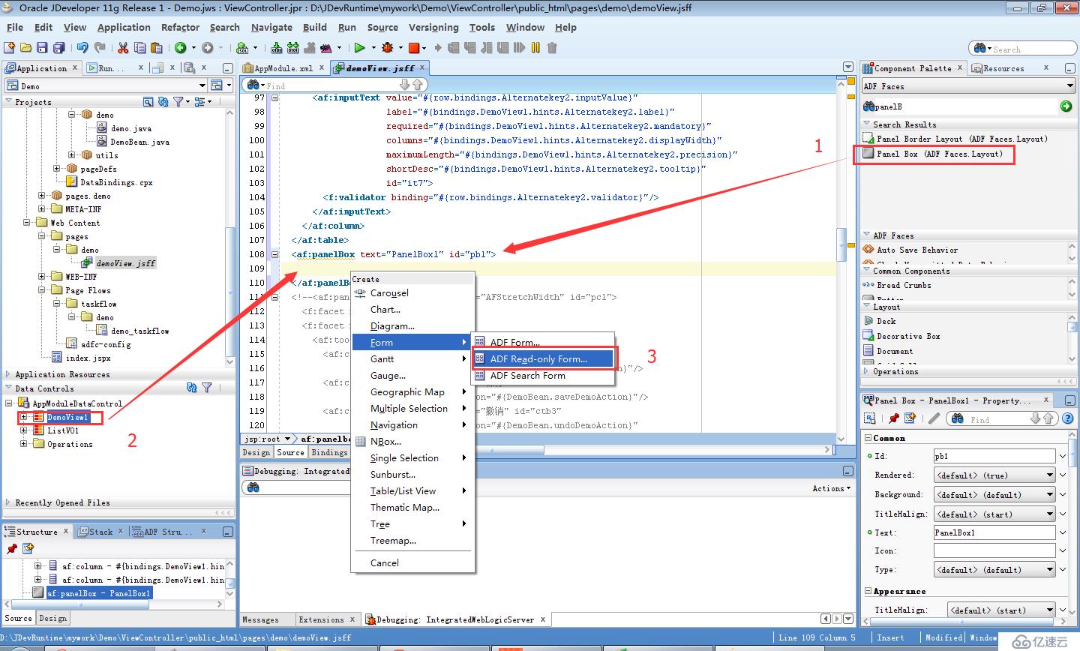Click the Id input field containing pb1
Image resolution: width=1080 pixels, height=651 pixels.
(994, 455)
